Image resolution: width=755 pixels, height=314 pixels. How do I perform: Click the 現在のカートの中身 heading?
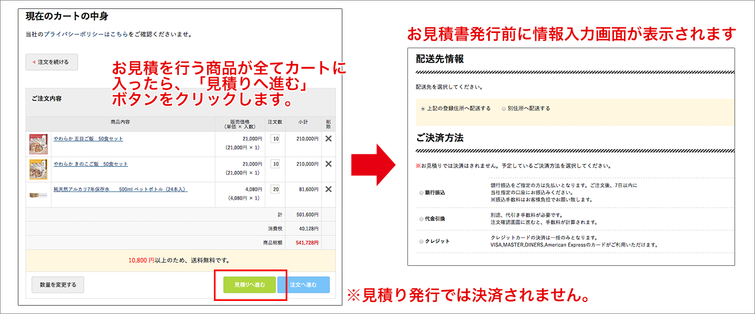[67, 16]
